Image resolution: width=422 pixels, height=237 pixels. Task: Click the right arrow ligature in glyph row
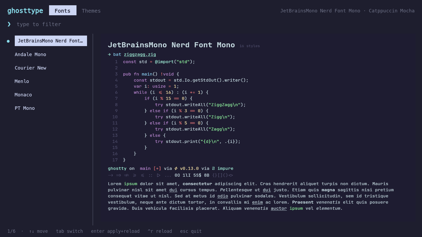[111, 175]
